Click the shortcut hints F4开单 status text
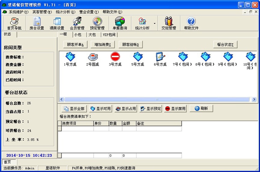The width and height of the screenshot is (260, 172). (104, 168)
